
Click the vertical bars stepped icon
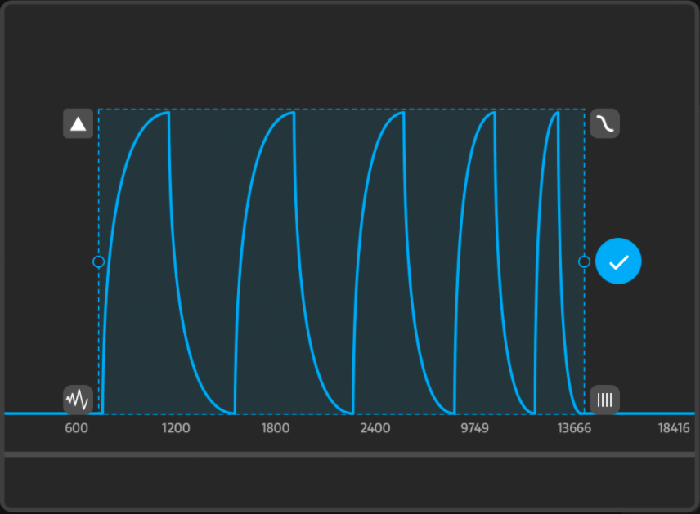[604, 400]
